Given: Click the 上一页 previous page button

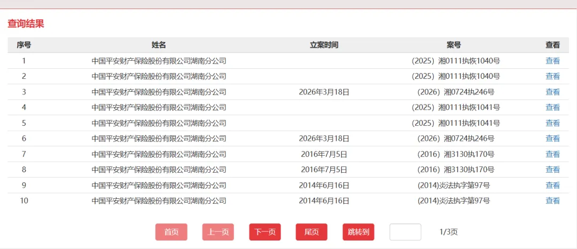Looking at the screenshot, I should click(x=218, y=232).
